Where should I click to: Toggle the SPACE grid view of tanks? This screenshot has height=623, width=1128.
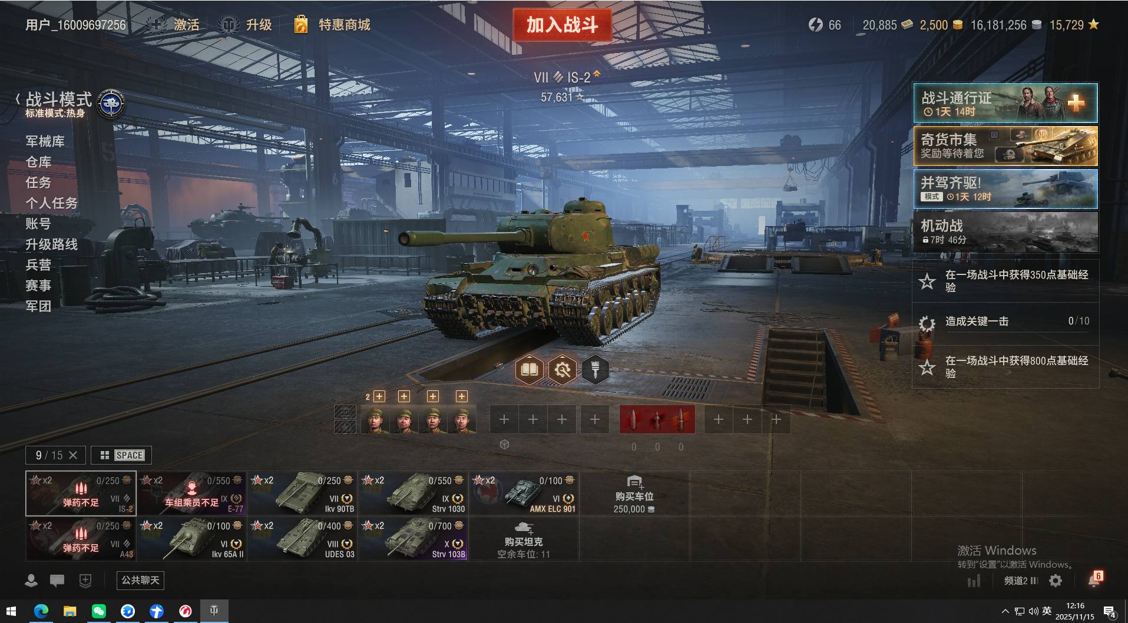(121, 455)
